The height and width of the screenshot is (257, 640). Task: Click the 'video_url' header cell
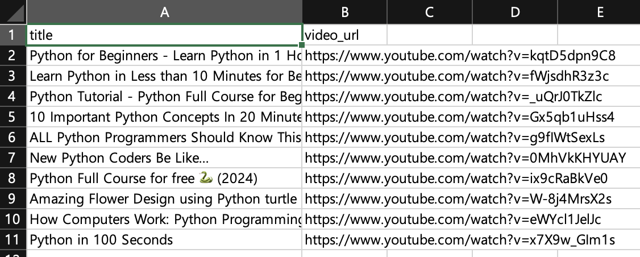tap(344, 35)
